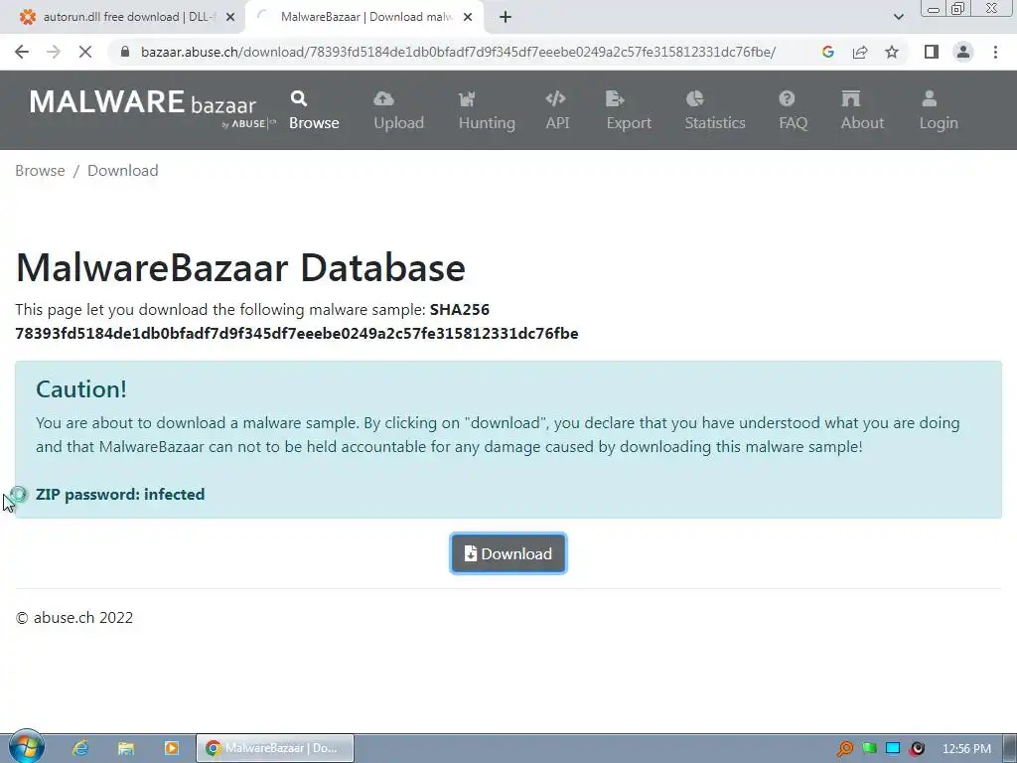Open the About page
1017x763 pixels.
(862, 110)
